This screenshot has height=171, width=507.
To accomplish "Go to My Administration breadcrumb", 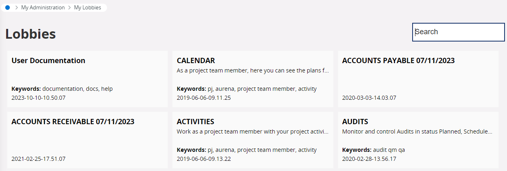I will (43, 8).
